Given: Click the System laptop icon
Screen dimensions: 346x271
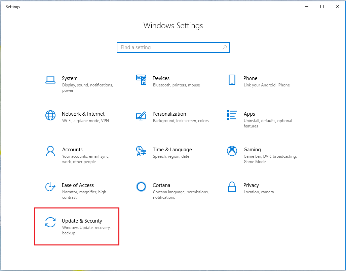Looking at the screenshot, I should (x=50, y=80).
